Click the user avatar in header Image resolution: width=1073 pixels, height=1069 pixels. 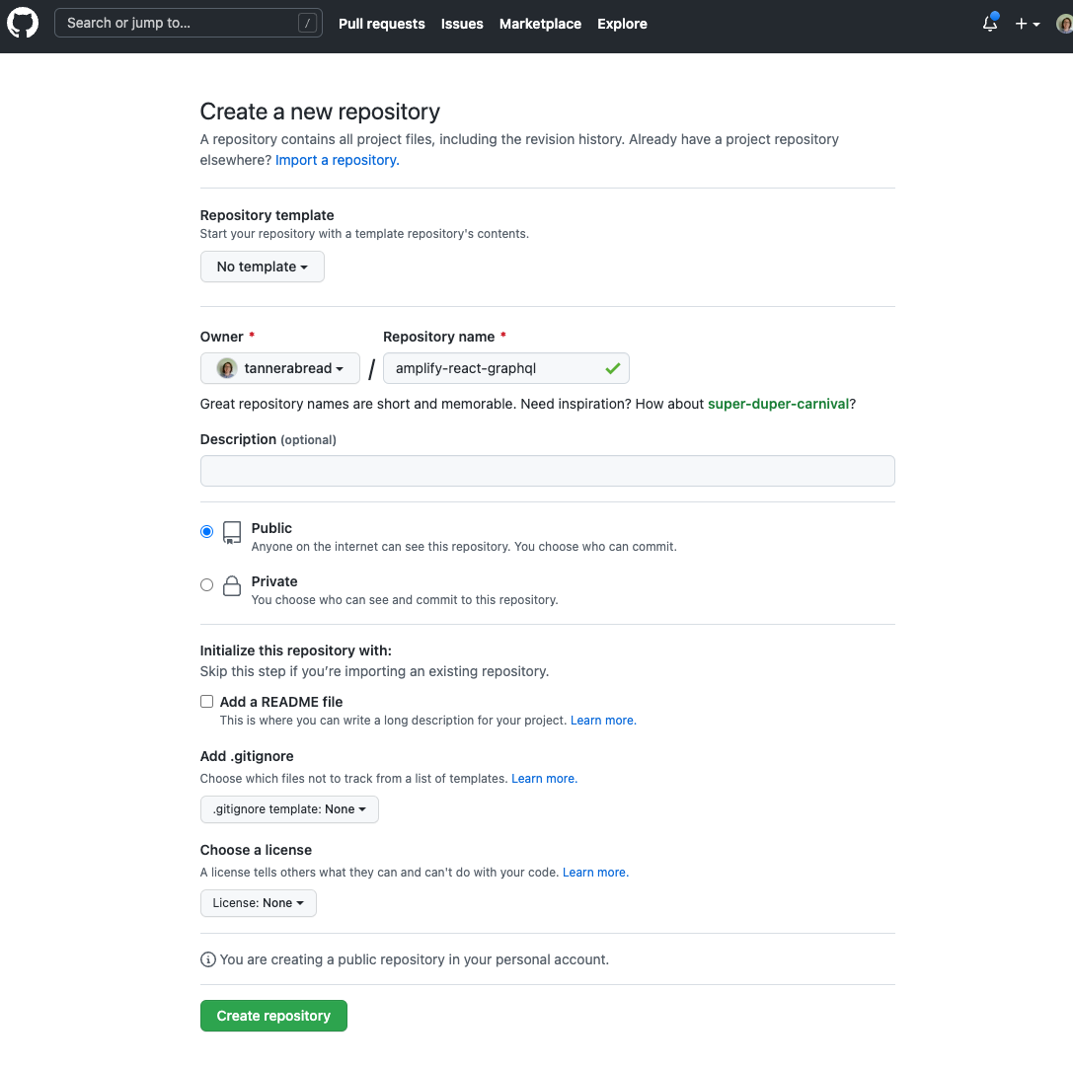pos(1063,24)
